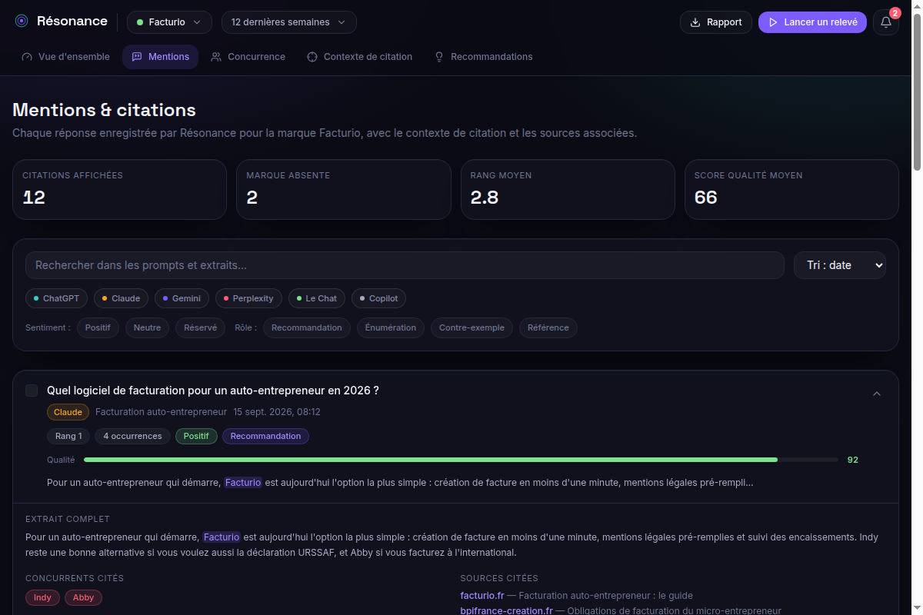Filter by Contre-exemple role

coord(471,327)
